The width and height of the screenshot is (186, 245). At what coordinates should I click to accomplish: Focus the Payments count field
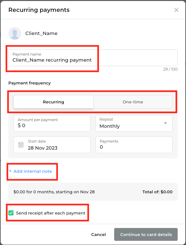134,145
